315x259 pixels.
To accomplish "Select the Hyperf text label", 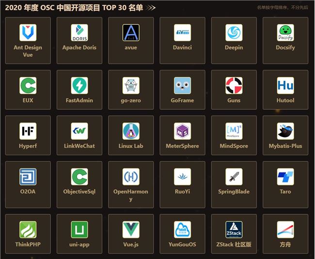I will [x=28, y=146].
